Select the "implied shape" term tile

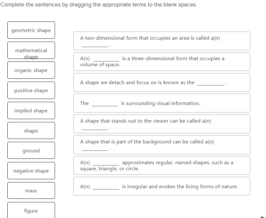click(31, 110)
